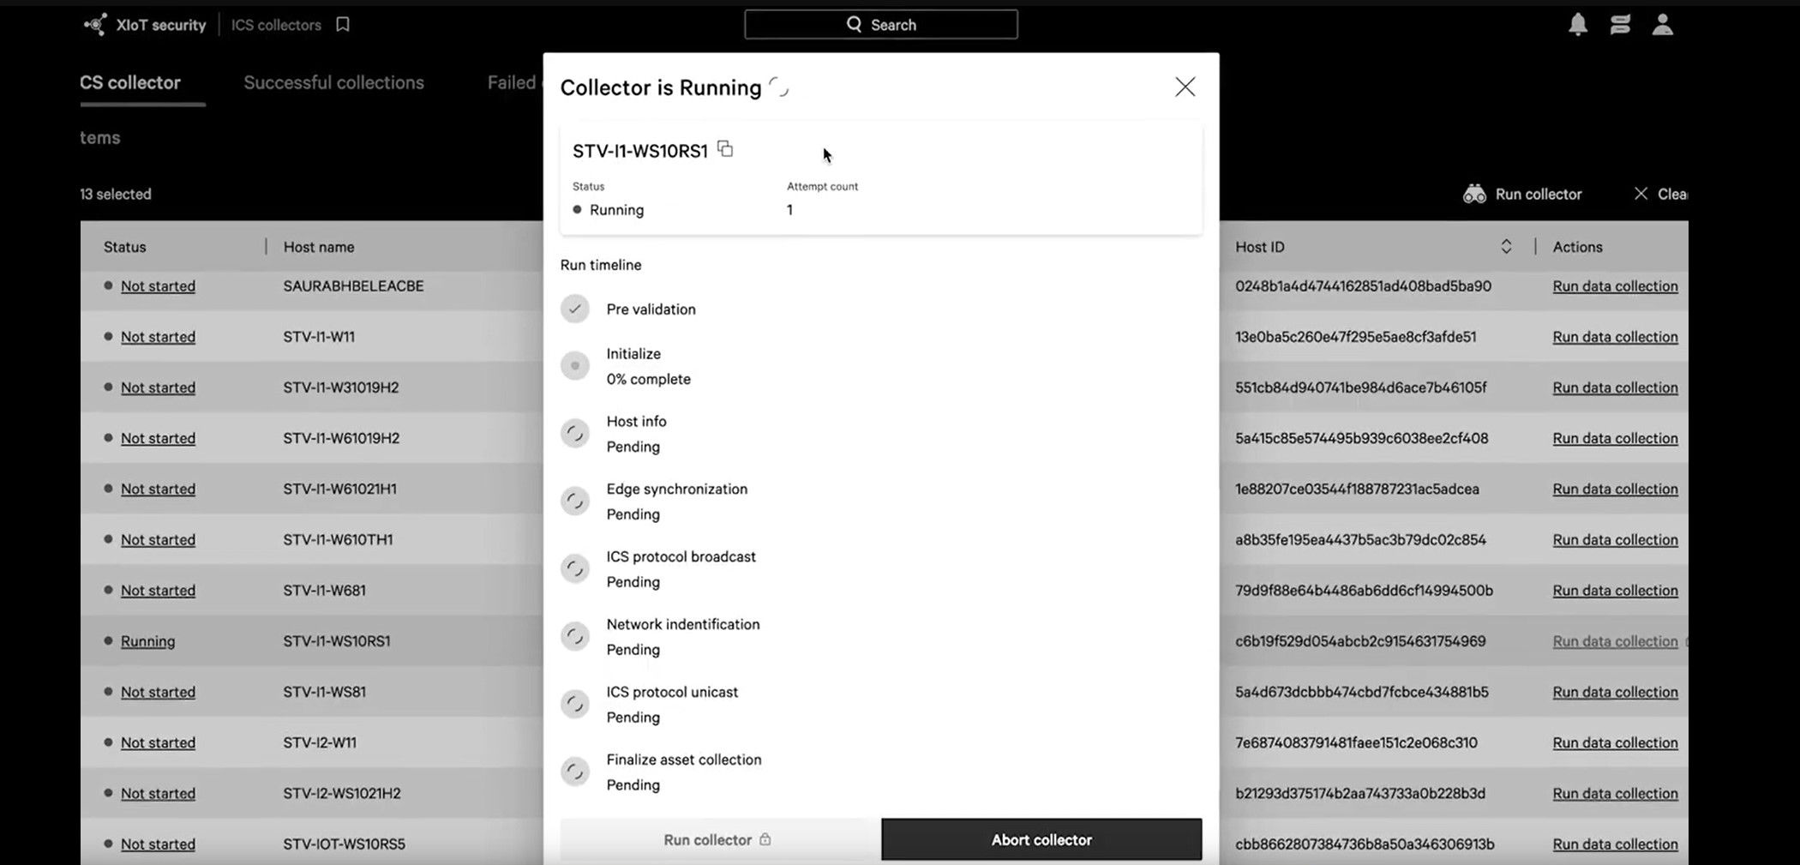1800x865 pixels.
Task: Click the Edge synchronization pending icon
Action: pos(575,501)
